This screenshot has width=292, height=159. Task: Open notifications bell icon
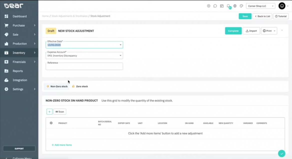coord(228,6)
